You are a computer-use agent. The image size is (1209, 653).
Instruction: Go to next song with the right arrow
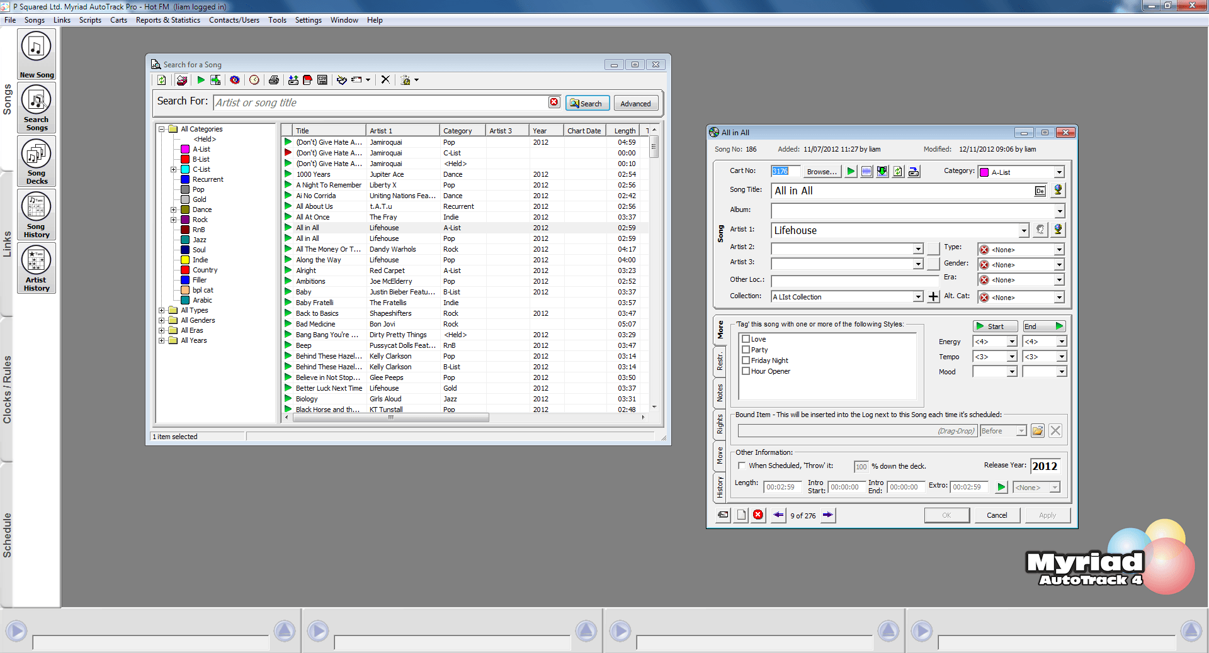tap(827, 515)
